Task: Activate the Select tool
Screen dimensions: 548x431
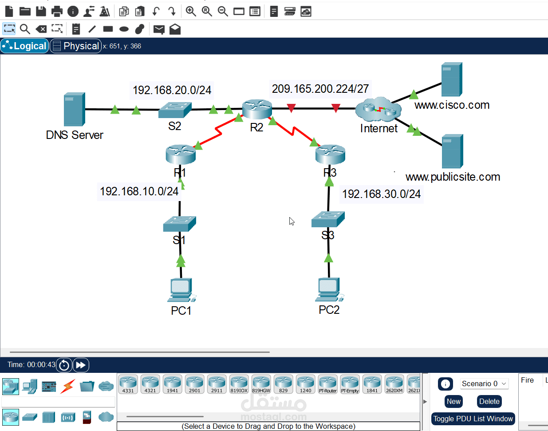Action: 9,29
